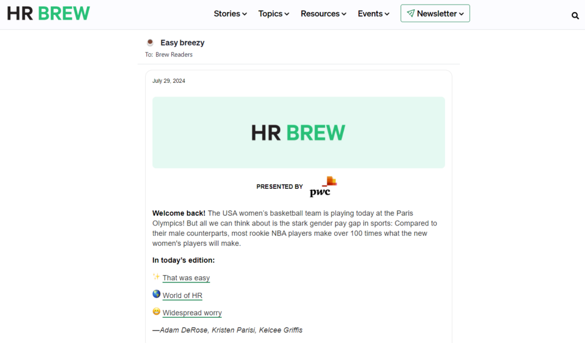Click the HR BREW green banner image
Image resolution: width=585 pixels, height=343 pixels.
click(298, 132)
